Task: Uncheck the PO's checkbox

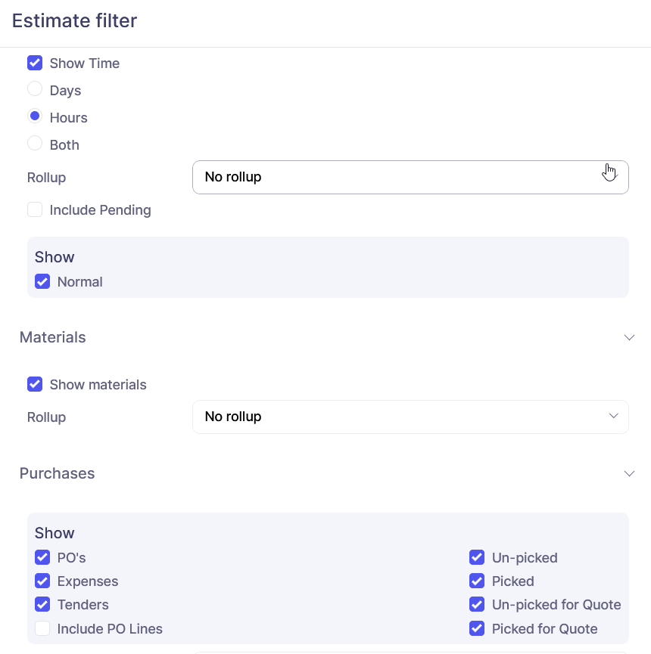Action: point(42,558)
